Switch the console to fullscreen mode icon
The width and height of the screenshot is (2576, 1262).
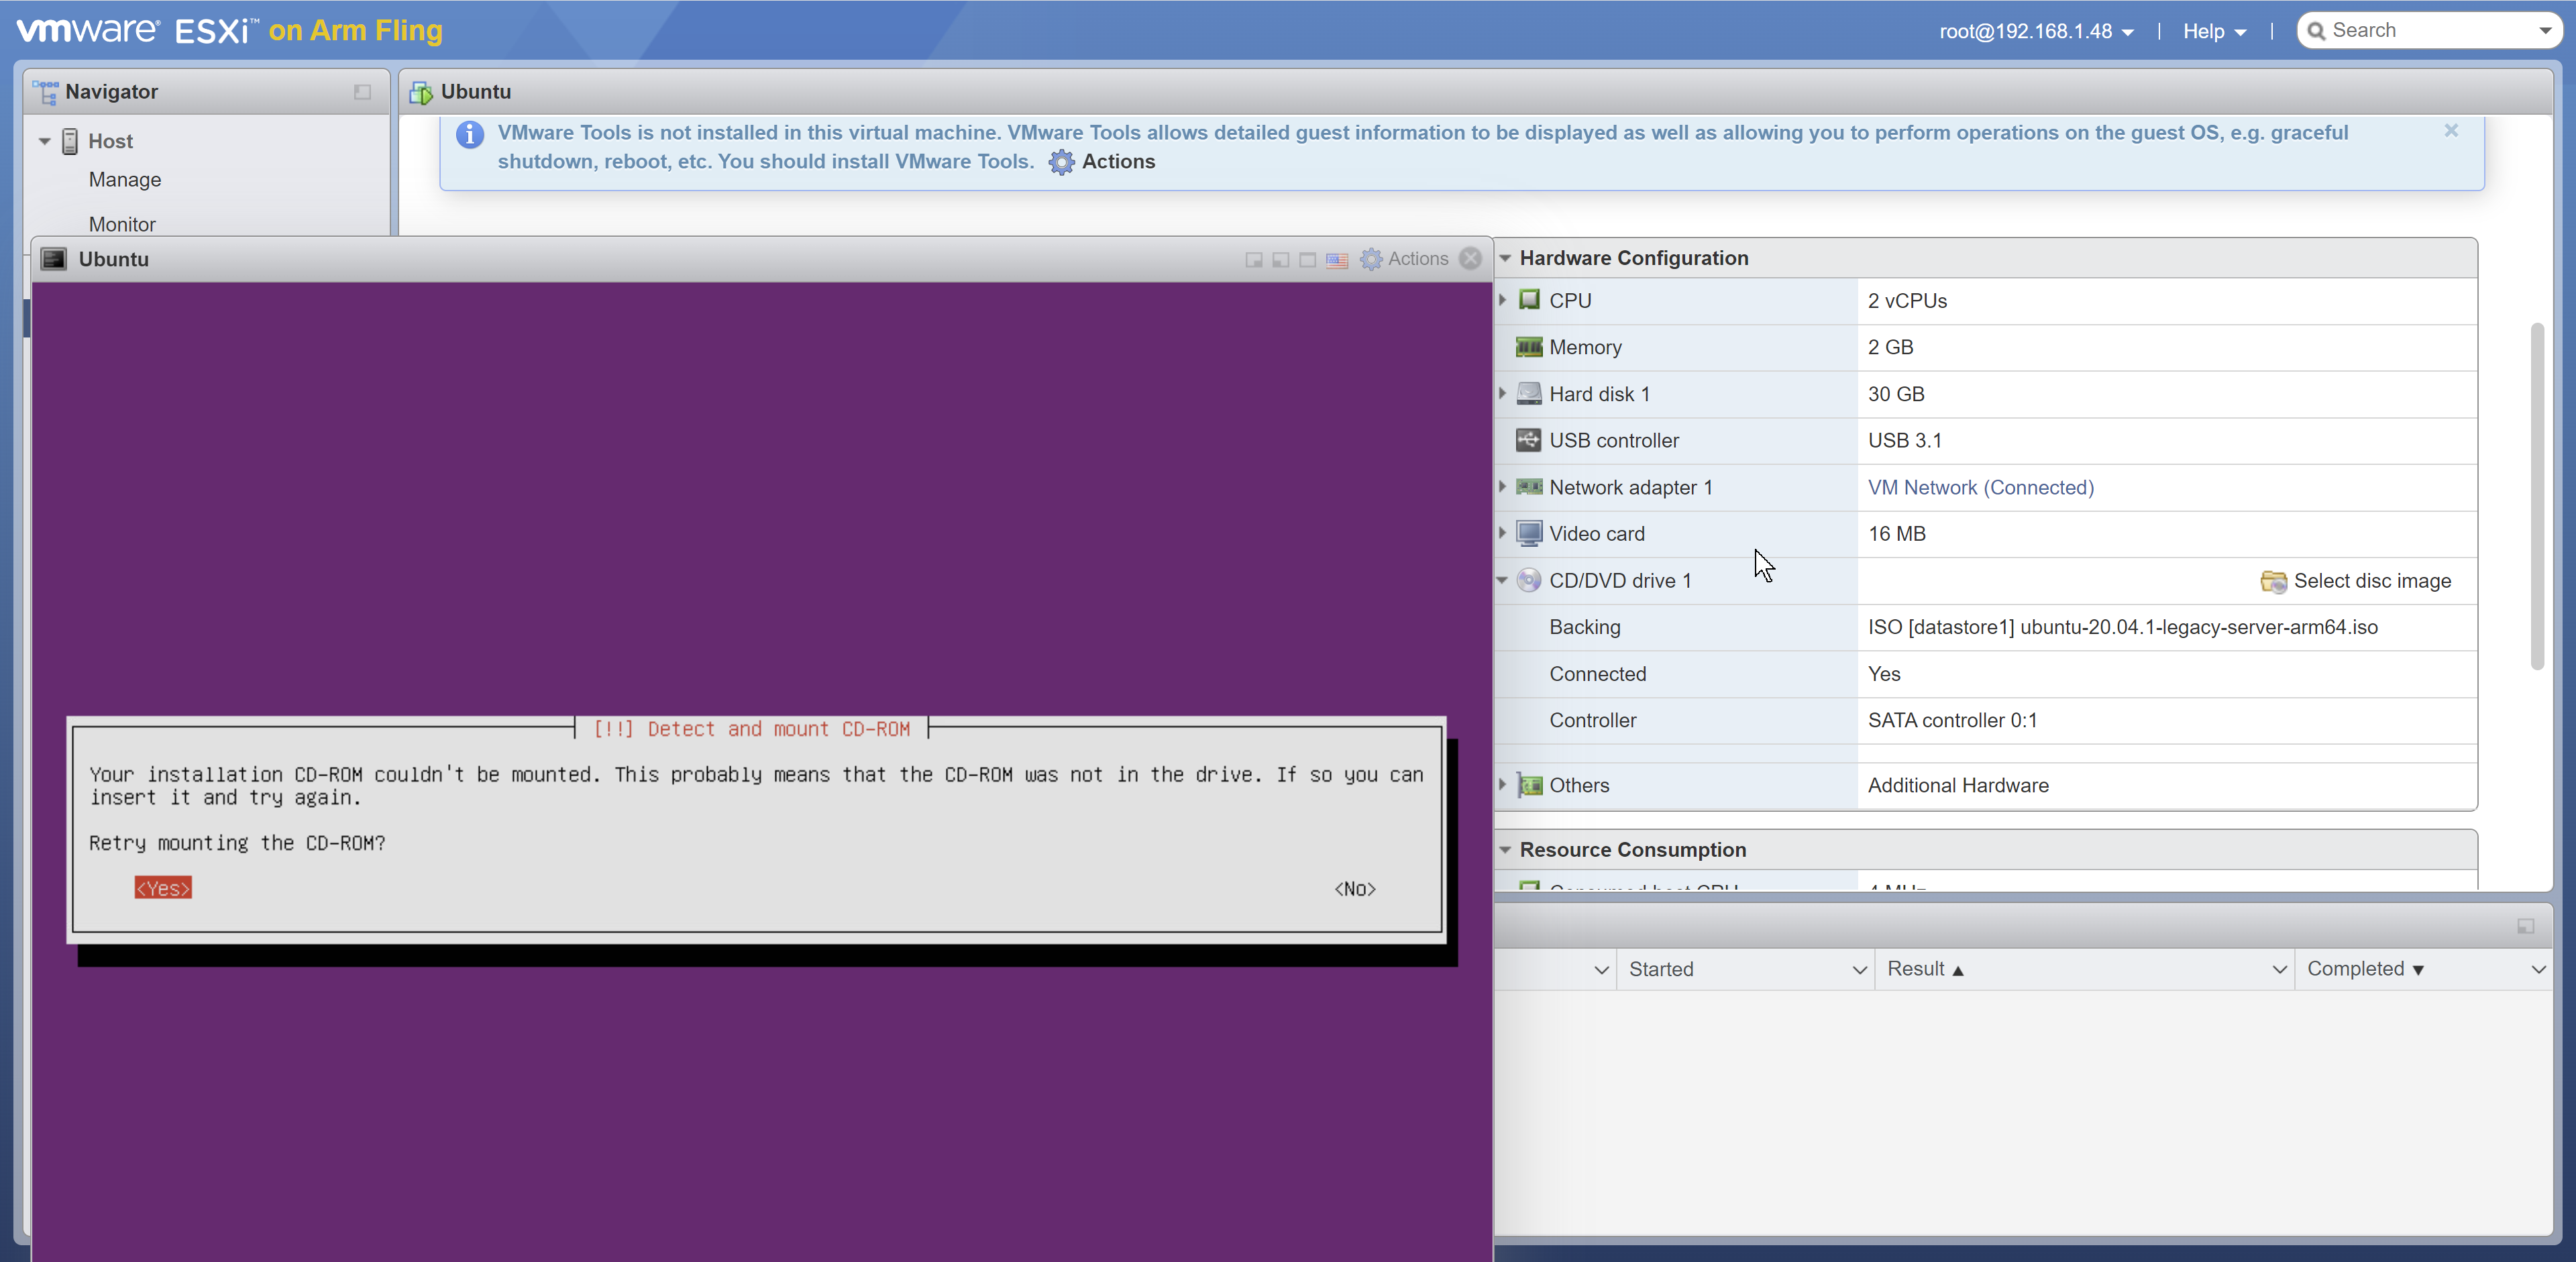tap(1307, 260)
